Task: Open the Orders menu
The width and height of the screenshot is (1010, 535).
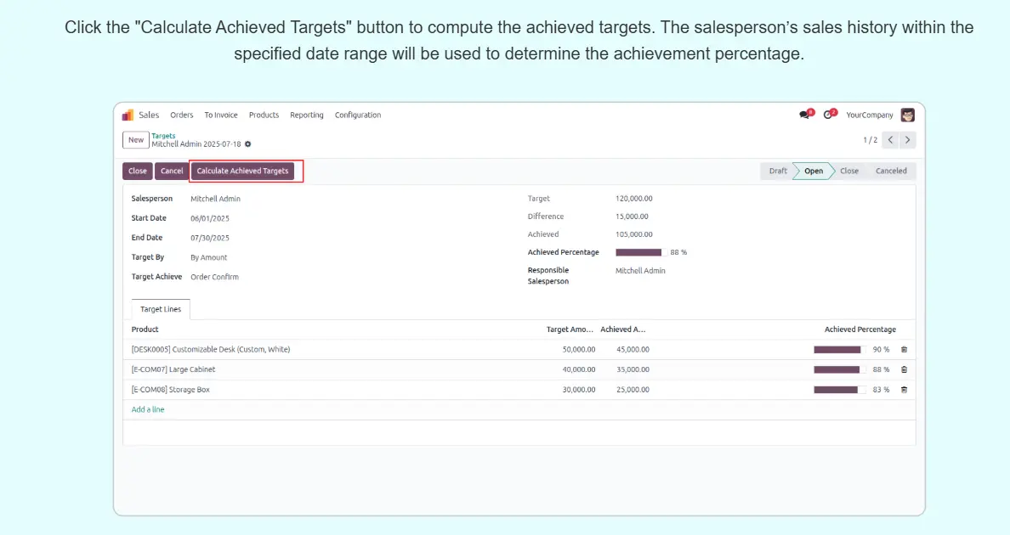Action: pyautogui.click(x=182, y=115)
